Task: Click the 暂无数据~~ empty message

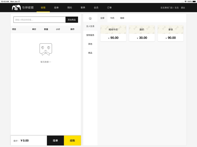Action: pyautogui.click(x=46, y=62)
